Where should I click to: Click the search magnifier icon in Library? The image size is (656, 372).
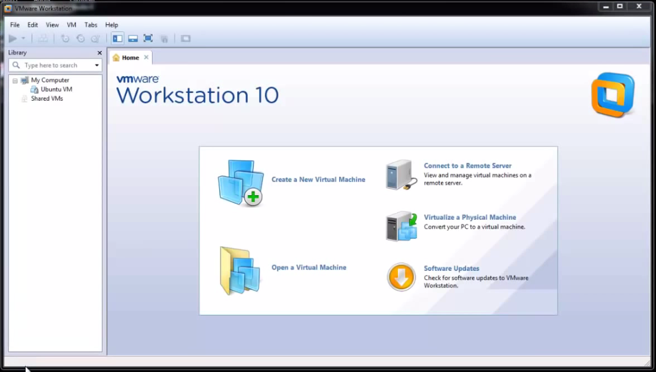point(16,65)
